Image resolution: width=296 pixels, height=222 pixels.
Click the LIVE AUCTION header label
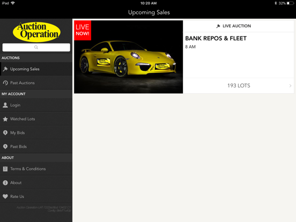tap(236, 26)
